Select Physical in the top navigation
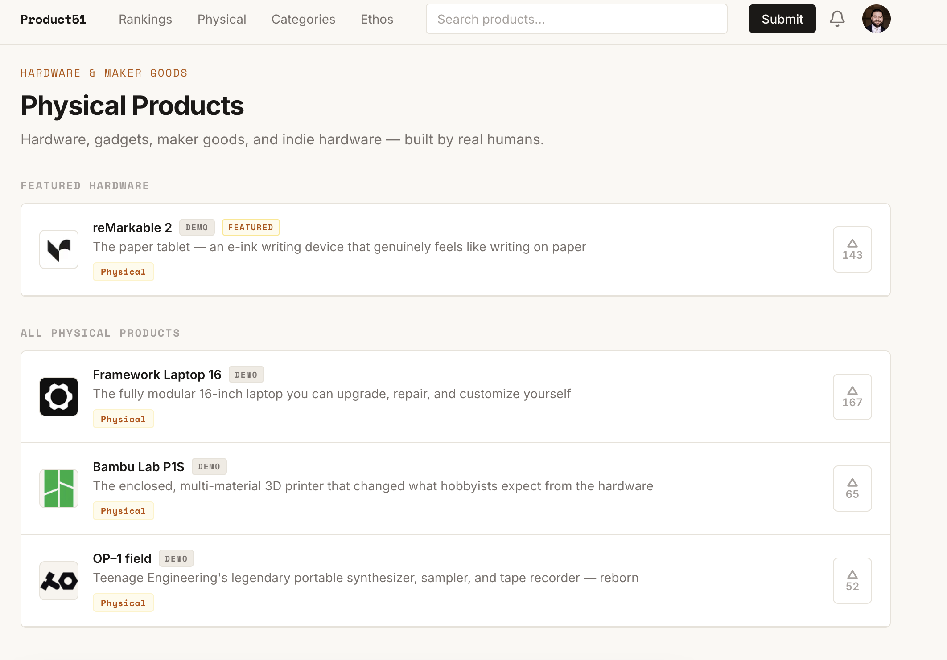 click(x=222, y=19)
